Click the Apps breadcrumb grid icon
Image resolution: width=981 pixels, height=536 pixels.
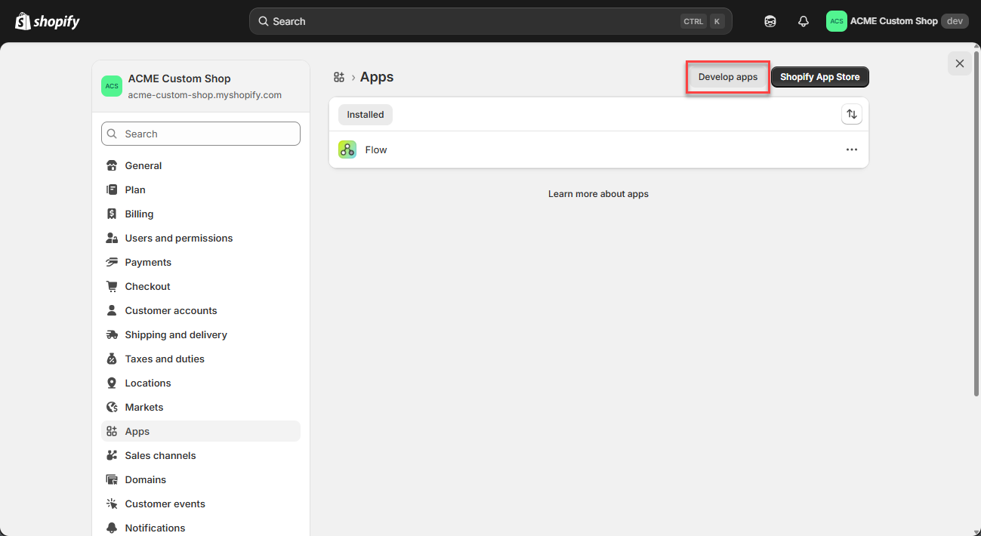[339, 77]
